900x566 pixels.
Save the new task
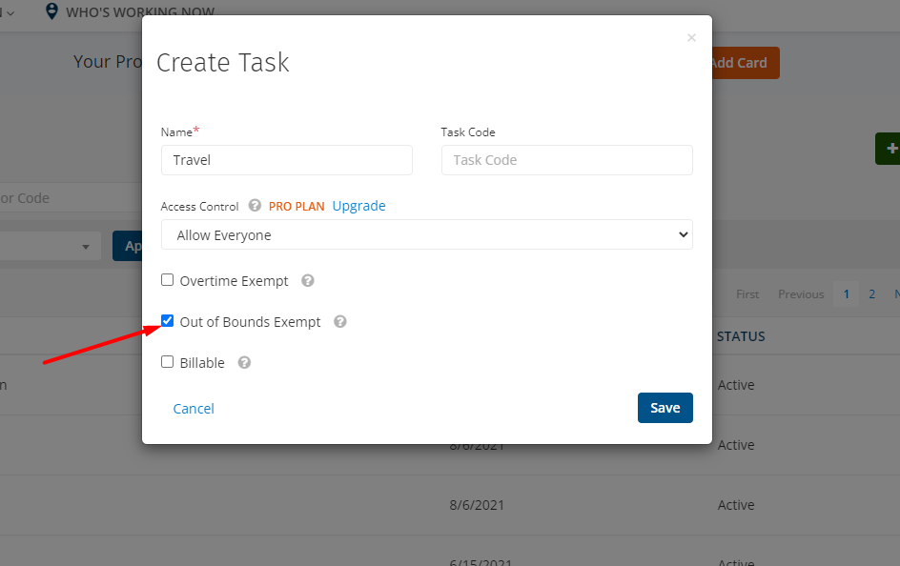[x=665, y=408]
